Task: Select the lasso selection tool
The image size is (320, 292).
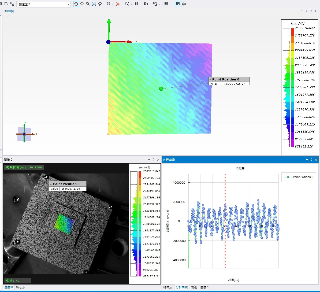Action: [x=100, y=4]
